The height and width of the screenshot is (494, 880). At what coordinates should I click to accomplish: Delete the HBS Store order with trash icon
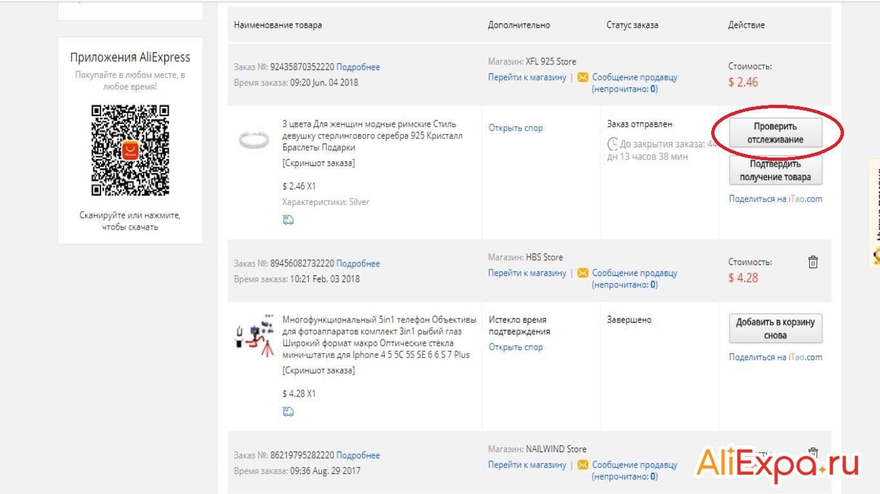(813, 262)
